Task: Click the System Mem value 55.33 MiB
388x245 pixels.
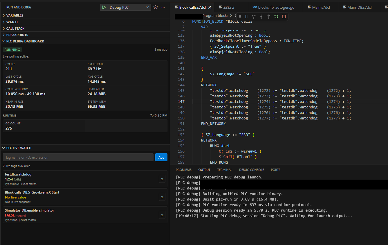Action: coord(97,106)
